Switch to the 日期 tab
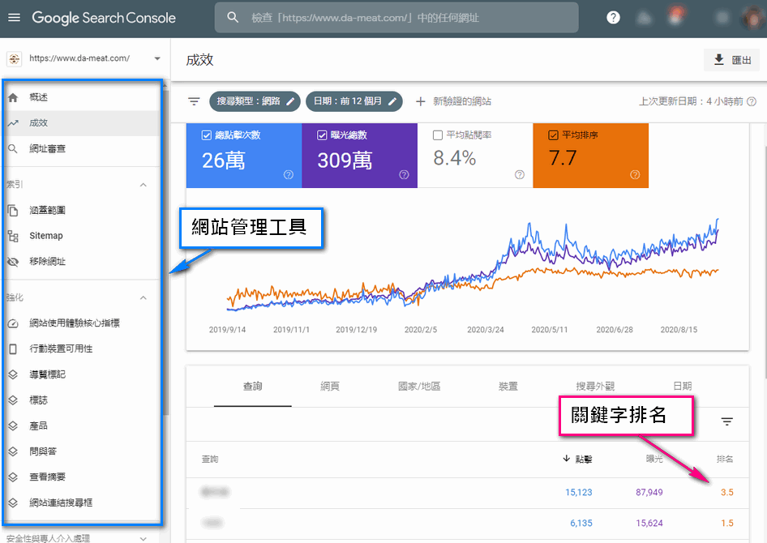The width and height of the screenshot is (767, 543). click(x=683, y=386)
